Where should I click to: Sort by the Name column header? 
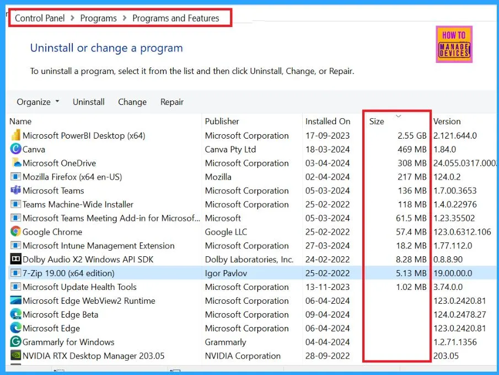coord(20,121)
